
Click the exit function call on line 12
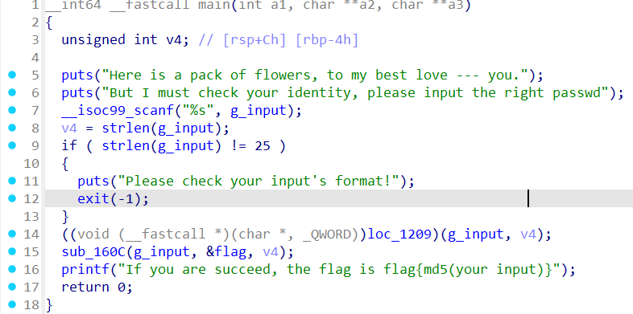click(x=93, y=198)
